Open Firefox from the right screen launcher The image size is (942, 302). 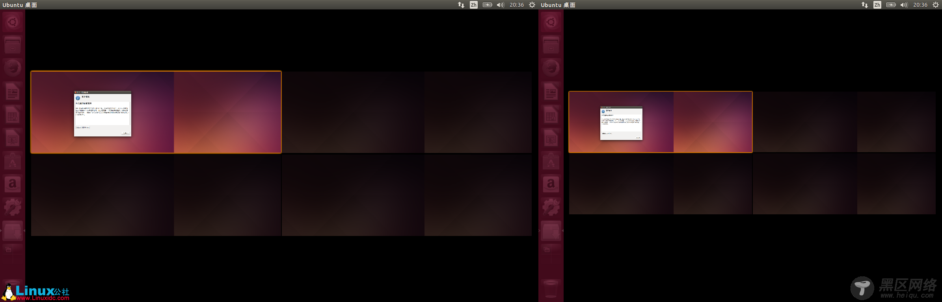pyautogui.click(x=551, y=68)
